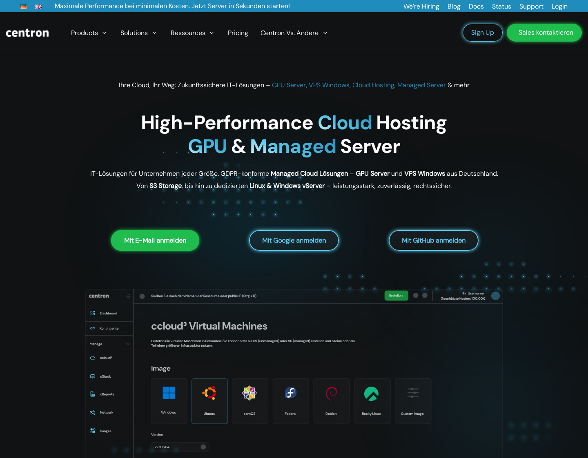Click the Dashboard sidebar icon

click(x=93, y=313)
